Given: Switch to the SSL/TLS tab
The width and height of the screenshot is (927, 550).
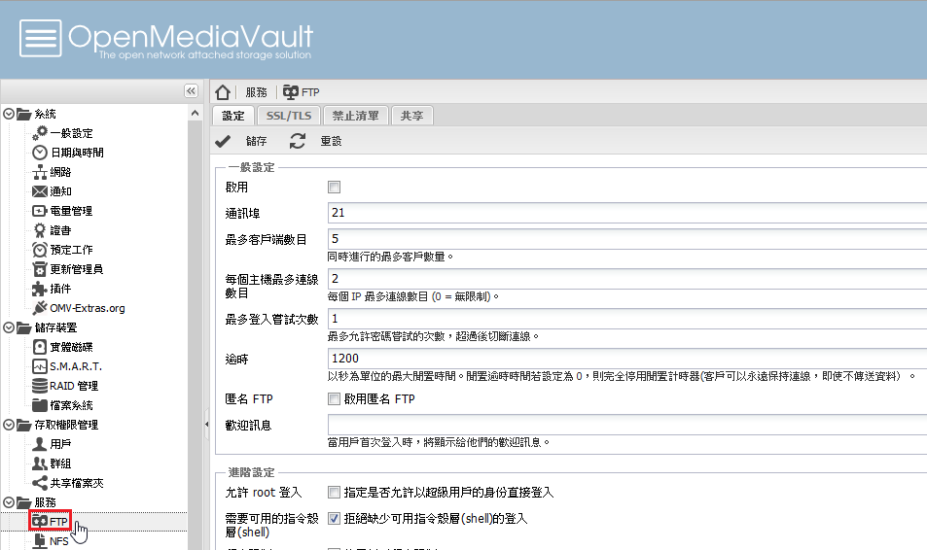Looking at the screenshot, I should (289, 116).
